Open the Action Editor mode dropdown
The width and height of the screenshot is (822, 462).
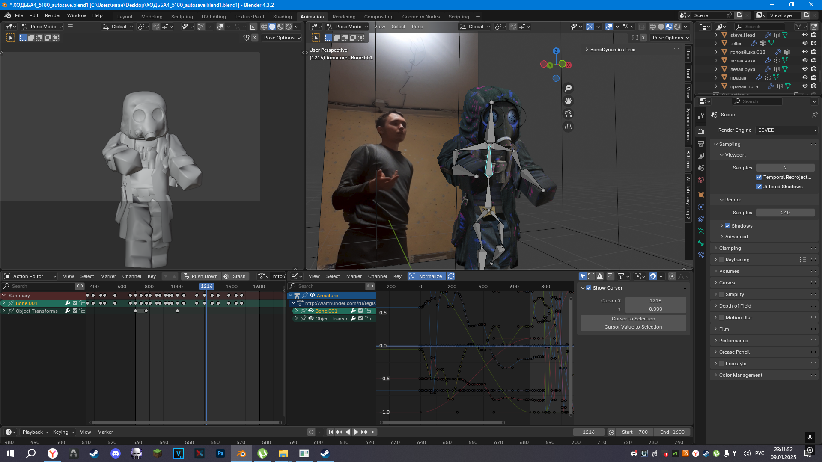coord(30,276)
